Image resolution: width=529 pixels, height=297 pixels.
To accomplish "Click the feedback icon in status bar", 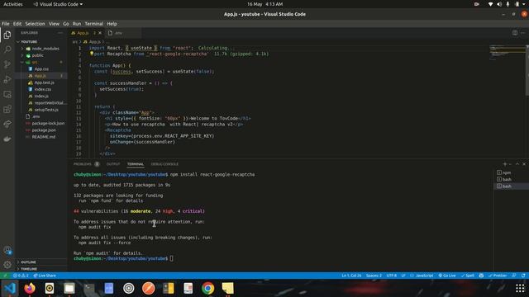I will [x=514, y=276].
